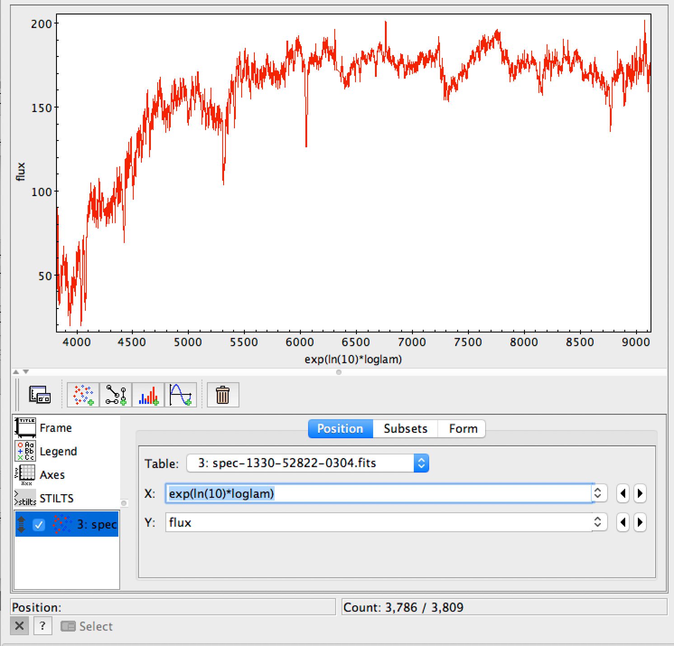Add a new histogram layer
The height and width of the screenshot is (646, 674).
(x=148, y=395)
